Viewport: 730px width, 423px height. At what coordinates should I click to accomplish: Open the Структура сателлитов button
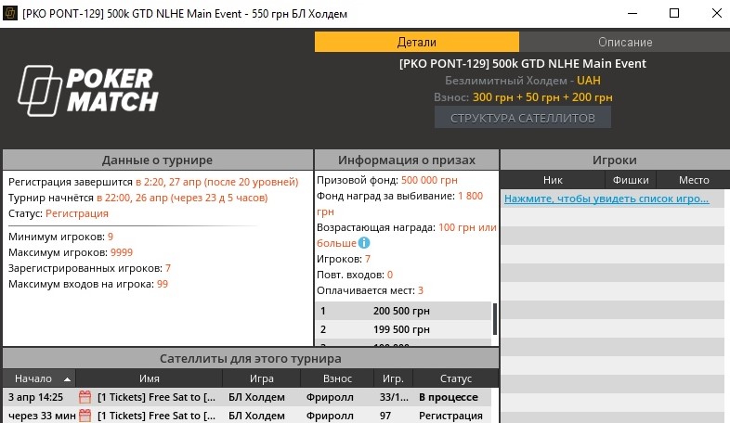point(522,118)
